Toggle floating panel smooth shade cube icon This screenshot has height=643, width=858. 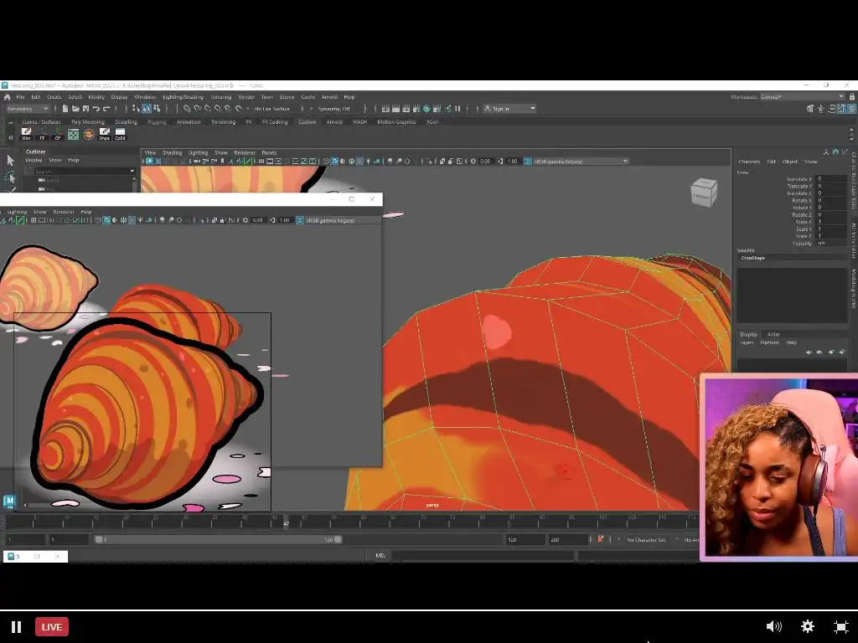click(x=106, y=220)
